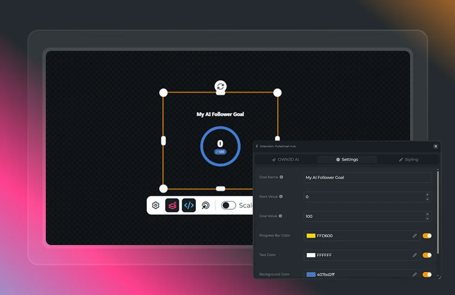
Task: Click the Goal Value info icon
Action: pos(280,216)
